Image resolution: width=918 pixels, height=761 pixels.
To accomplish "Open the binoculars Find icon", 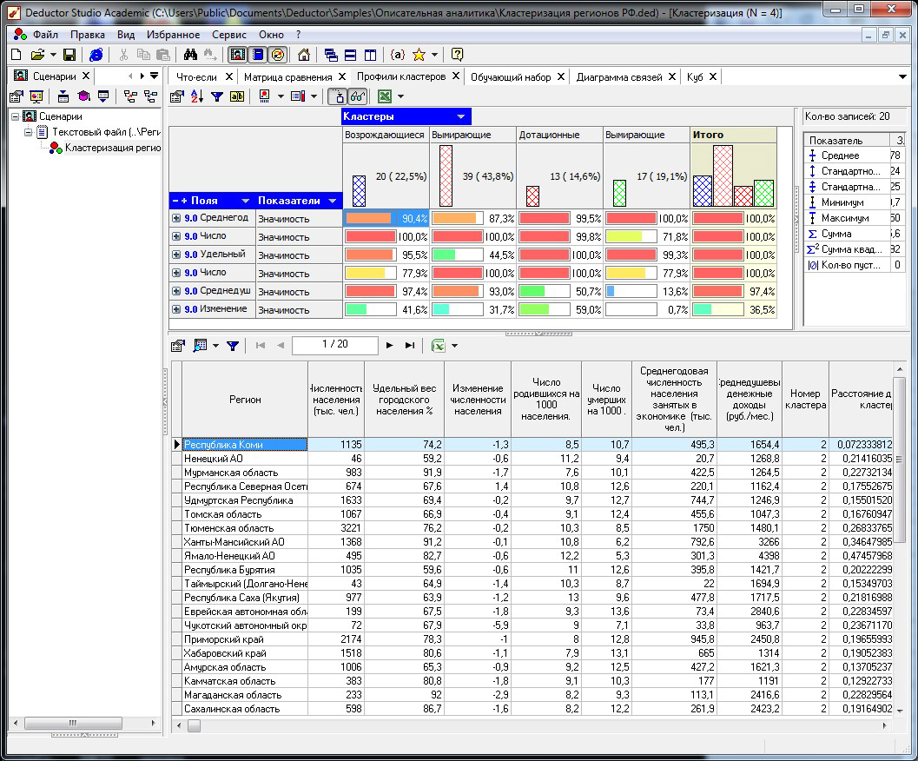I will (x=190, y=55).
